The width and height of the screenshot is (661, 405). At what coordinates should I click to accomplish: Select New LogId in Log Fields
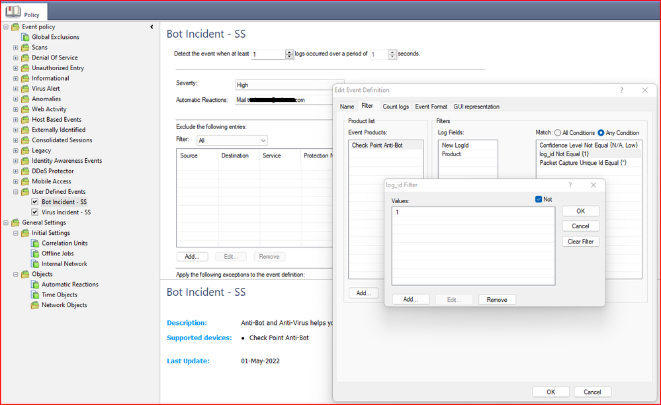click(x=468, y=146)
